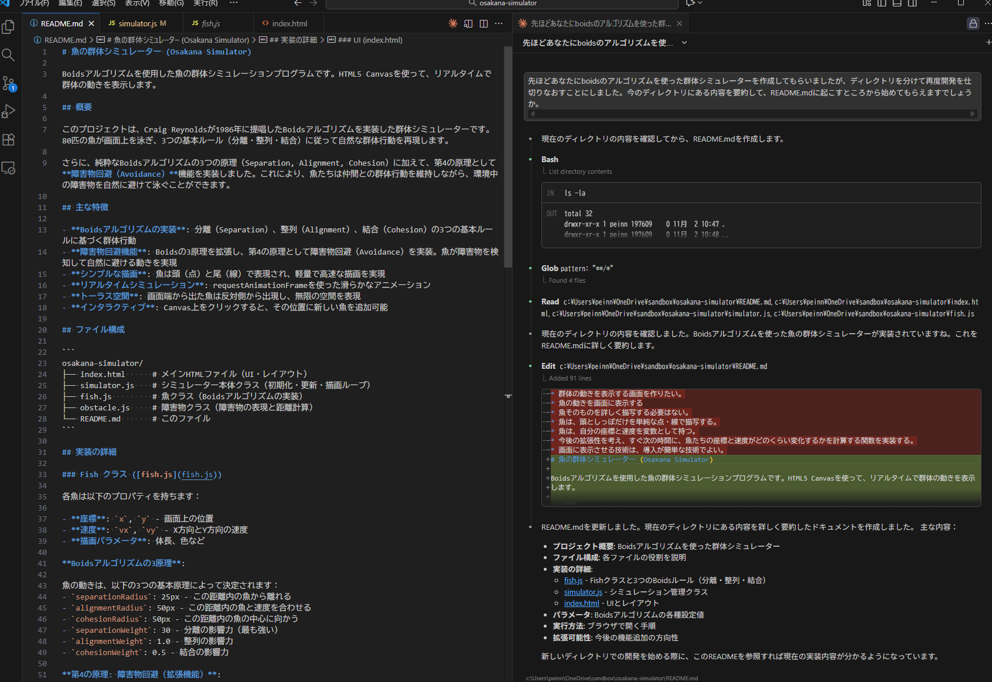Open the Search view in the activity bar
Image resolution: width=992 pixels, height=682 pixels.
[x=9, y=55]
